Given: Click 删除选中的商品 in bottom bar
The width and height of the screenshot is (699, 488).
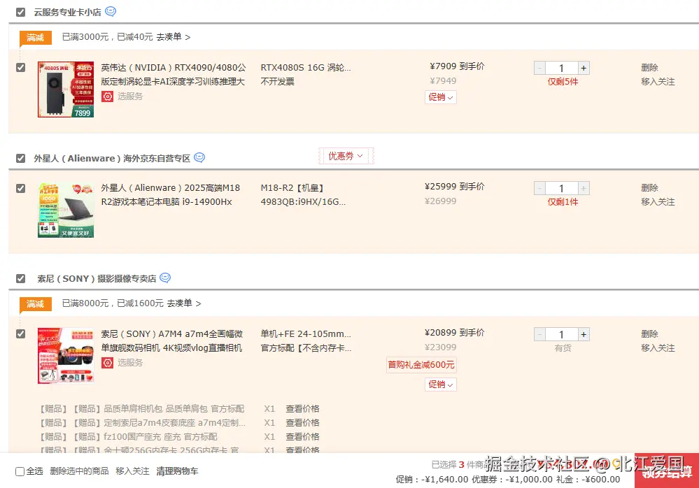Looking at the screenshot, I should pos(79,471).
